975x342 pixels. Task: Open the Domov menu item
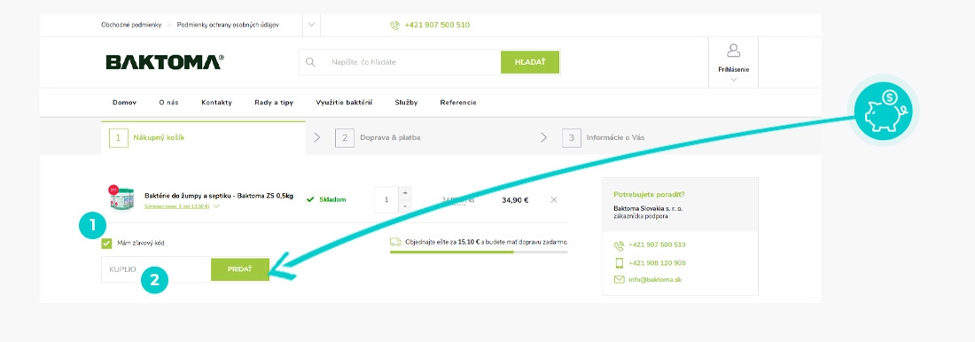124,103
